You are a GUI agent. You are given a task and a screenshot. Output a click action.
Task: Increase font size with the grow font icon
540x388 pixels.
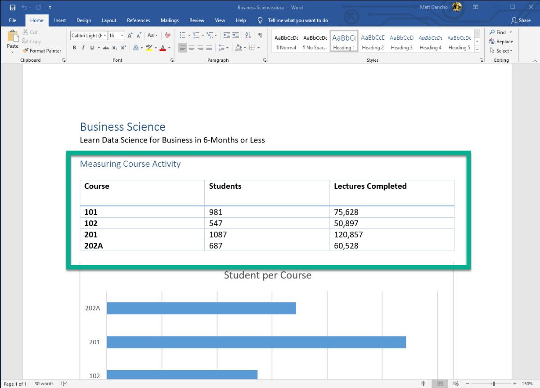[x=130, y=35]
